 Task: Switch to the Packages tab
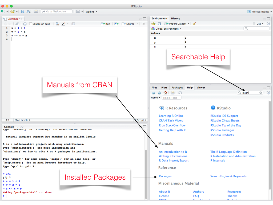(177, 88)
